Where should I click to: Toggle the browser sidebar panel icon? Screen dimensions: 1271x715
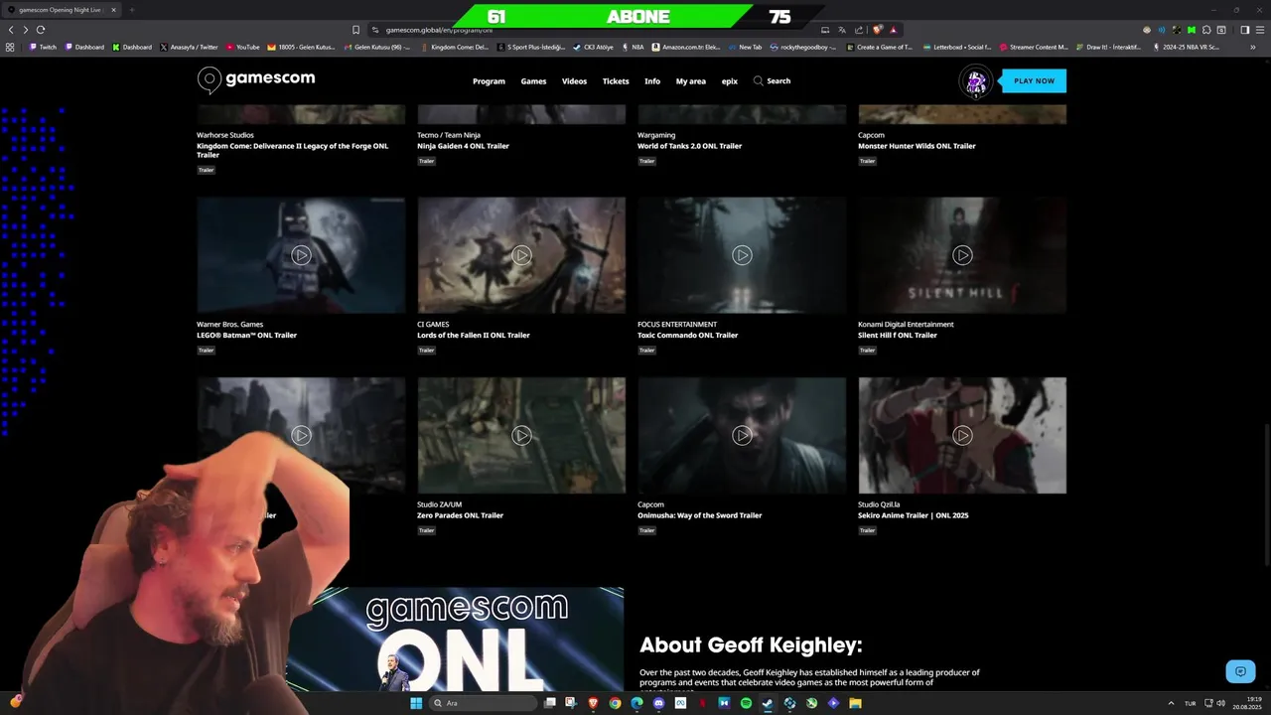coord(1245,30)
